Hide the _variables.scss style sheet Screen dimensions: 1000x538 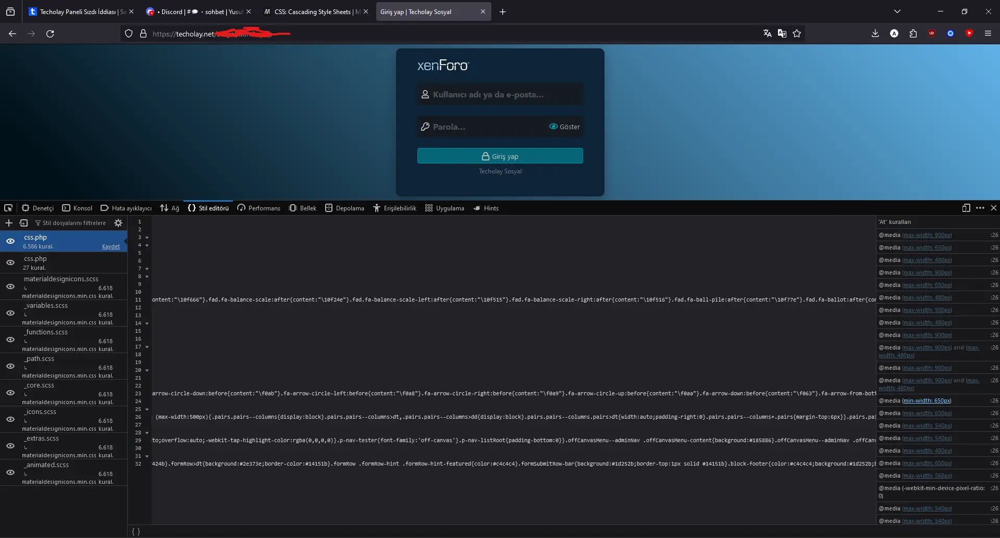pyautogui.click(x=10, y=313)
